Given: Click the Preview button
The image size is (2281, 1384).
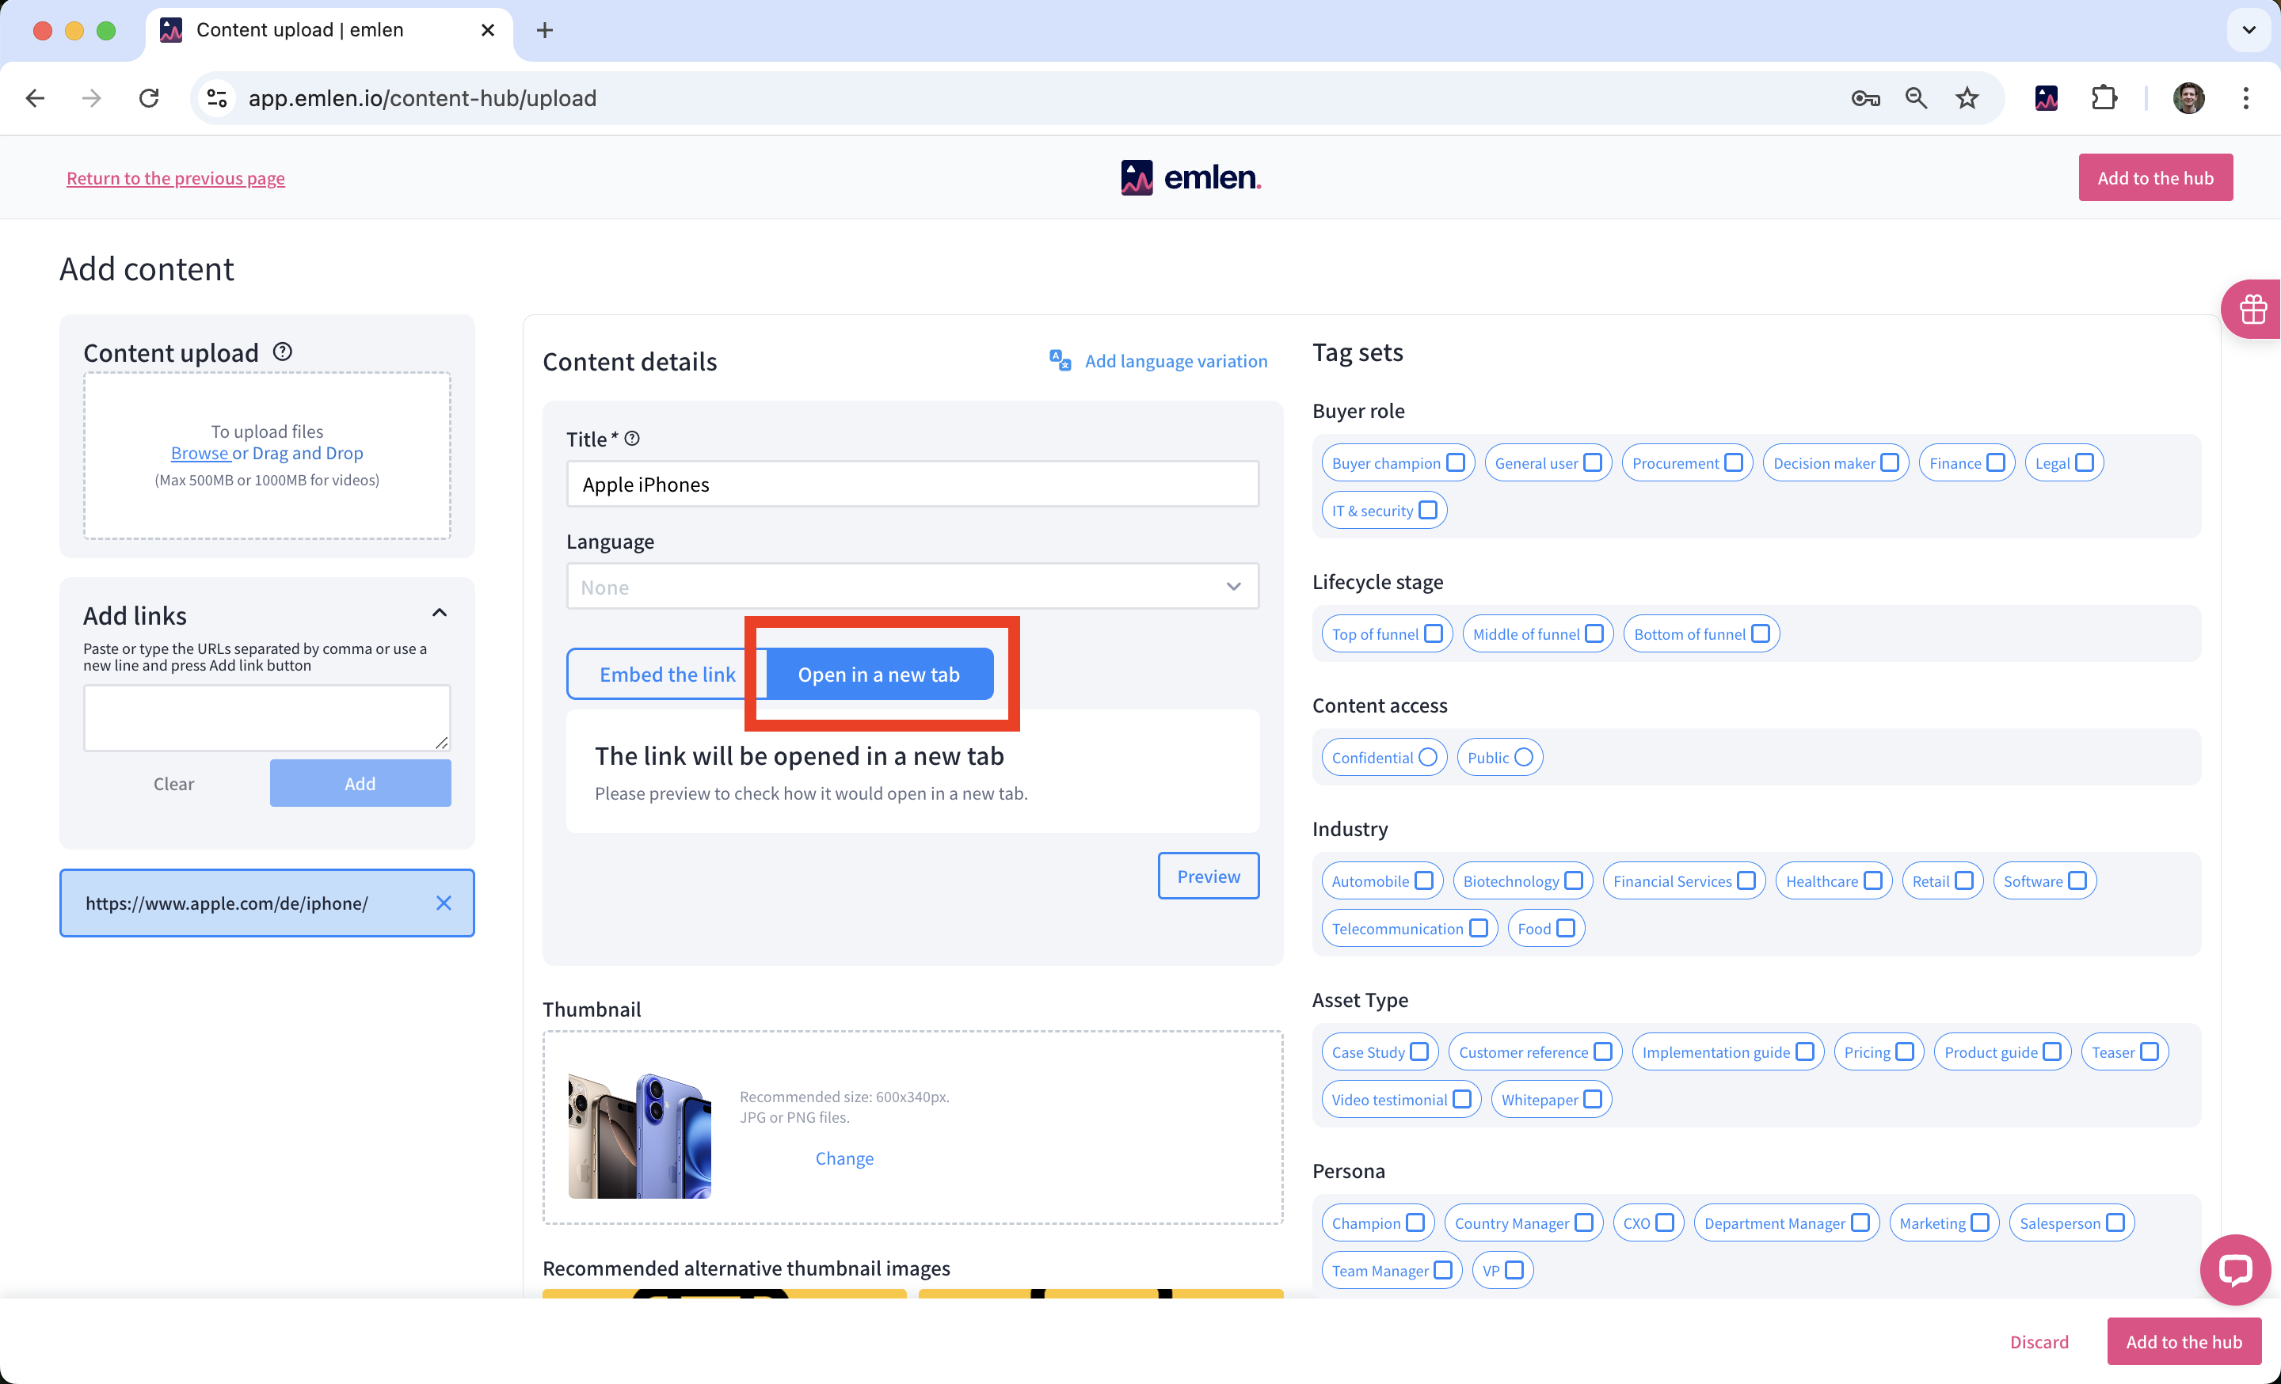Looking at the screenshot, I should click(x=1207, y=876).
